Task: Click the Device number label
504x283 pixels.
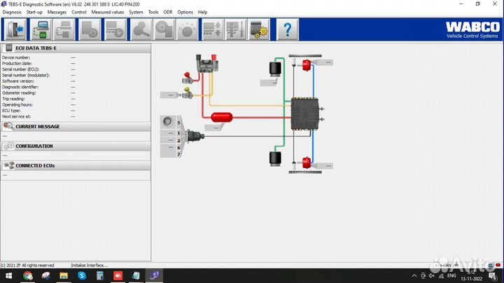Action: 15,57
